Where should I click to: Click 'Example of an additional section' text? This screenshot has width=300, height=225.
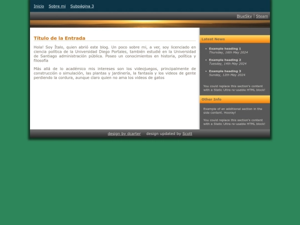pyautogui.click(x=233, y=111)
